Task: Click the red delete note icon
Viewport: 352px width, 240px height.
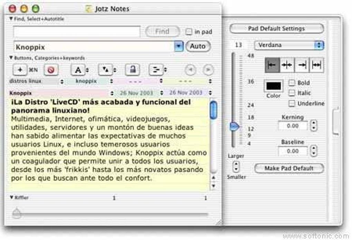Action: (x=51, y=70)
